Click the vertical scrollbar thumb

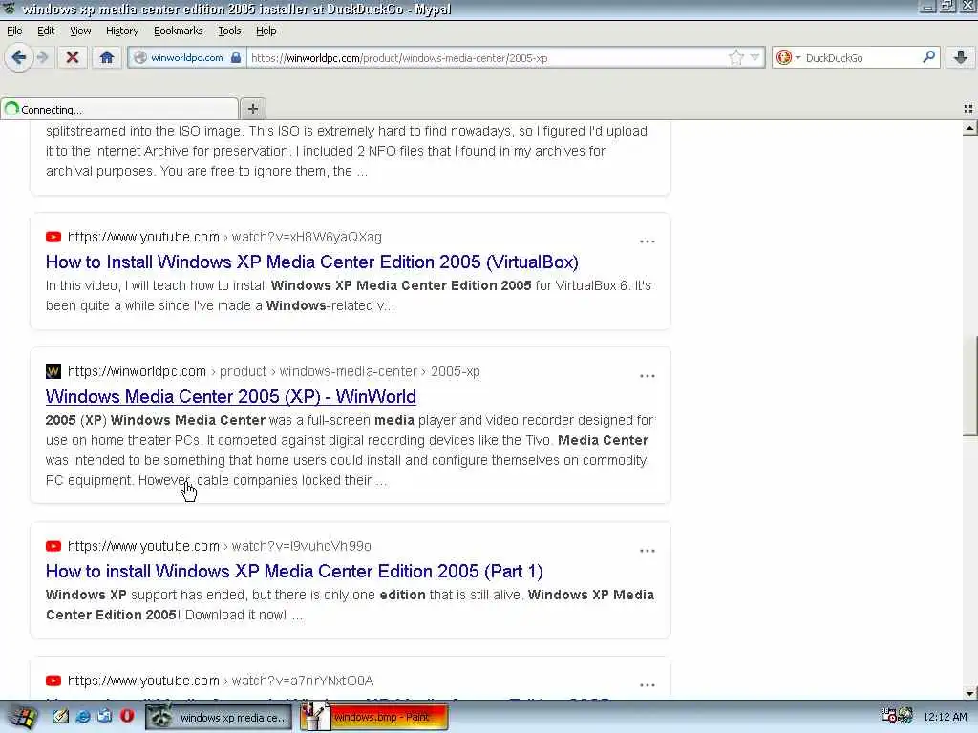969,386
